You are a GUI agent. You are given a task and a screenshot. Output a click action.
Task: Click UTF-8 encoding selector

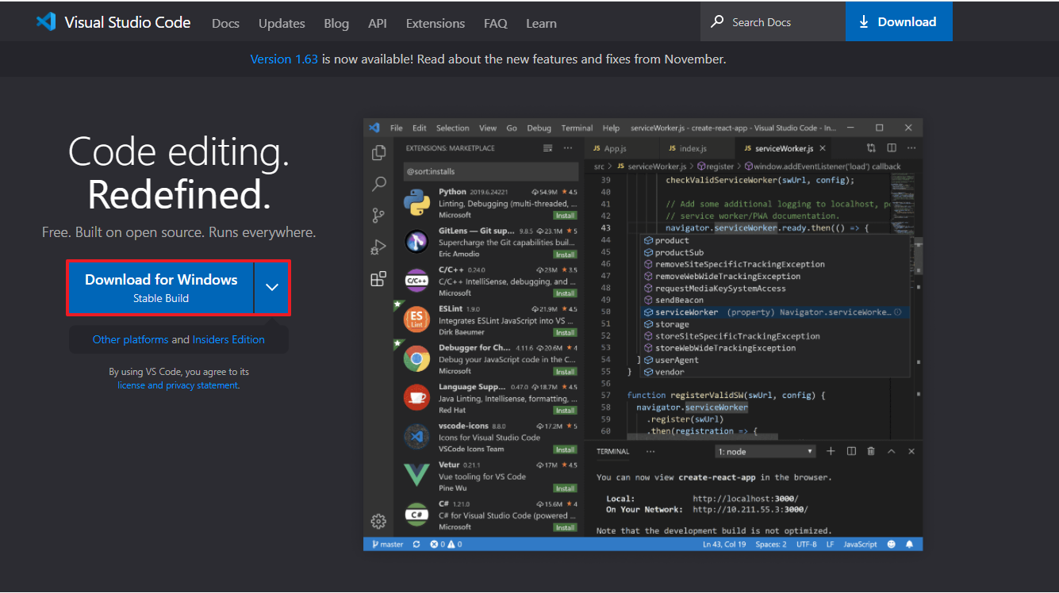[x=806, y=545]
